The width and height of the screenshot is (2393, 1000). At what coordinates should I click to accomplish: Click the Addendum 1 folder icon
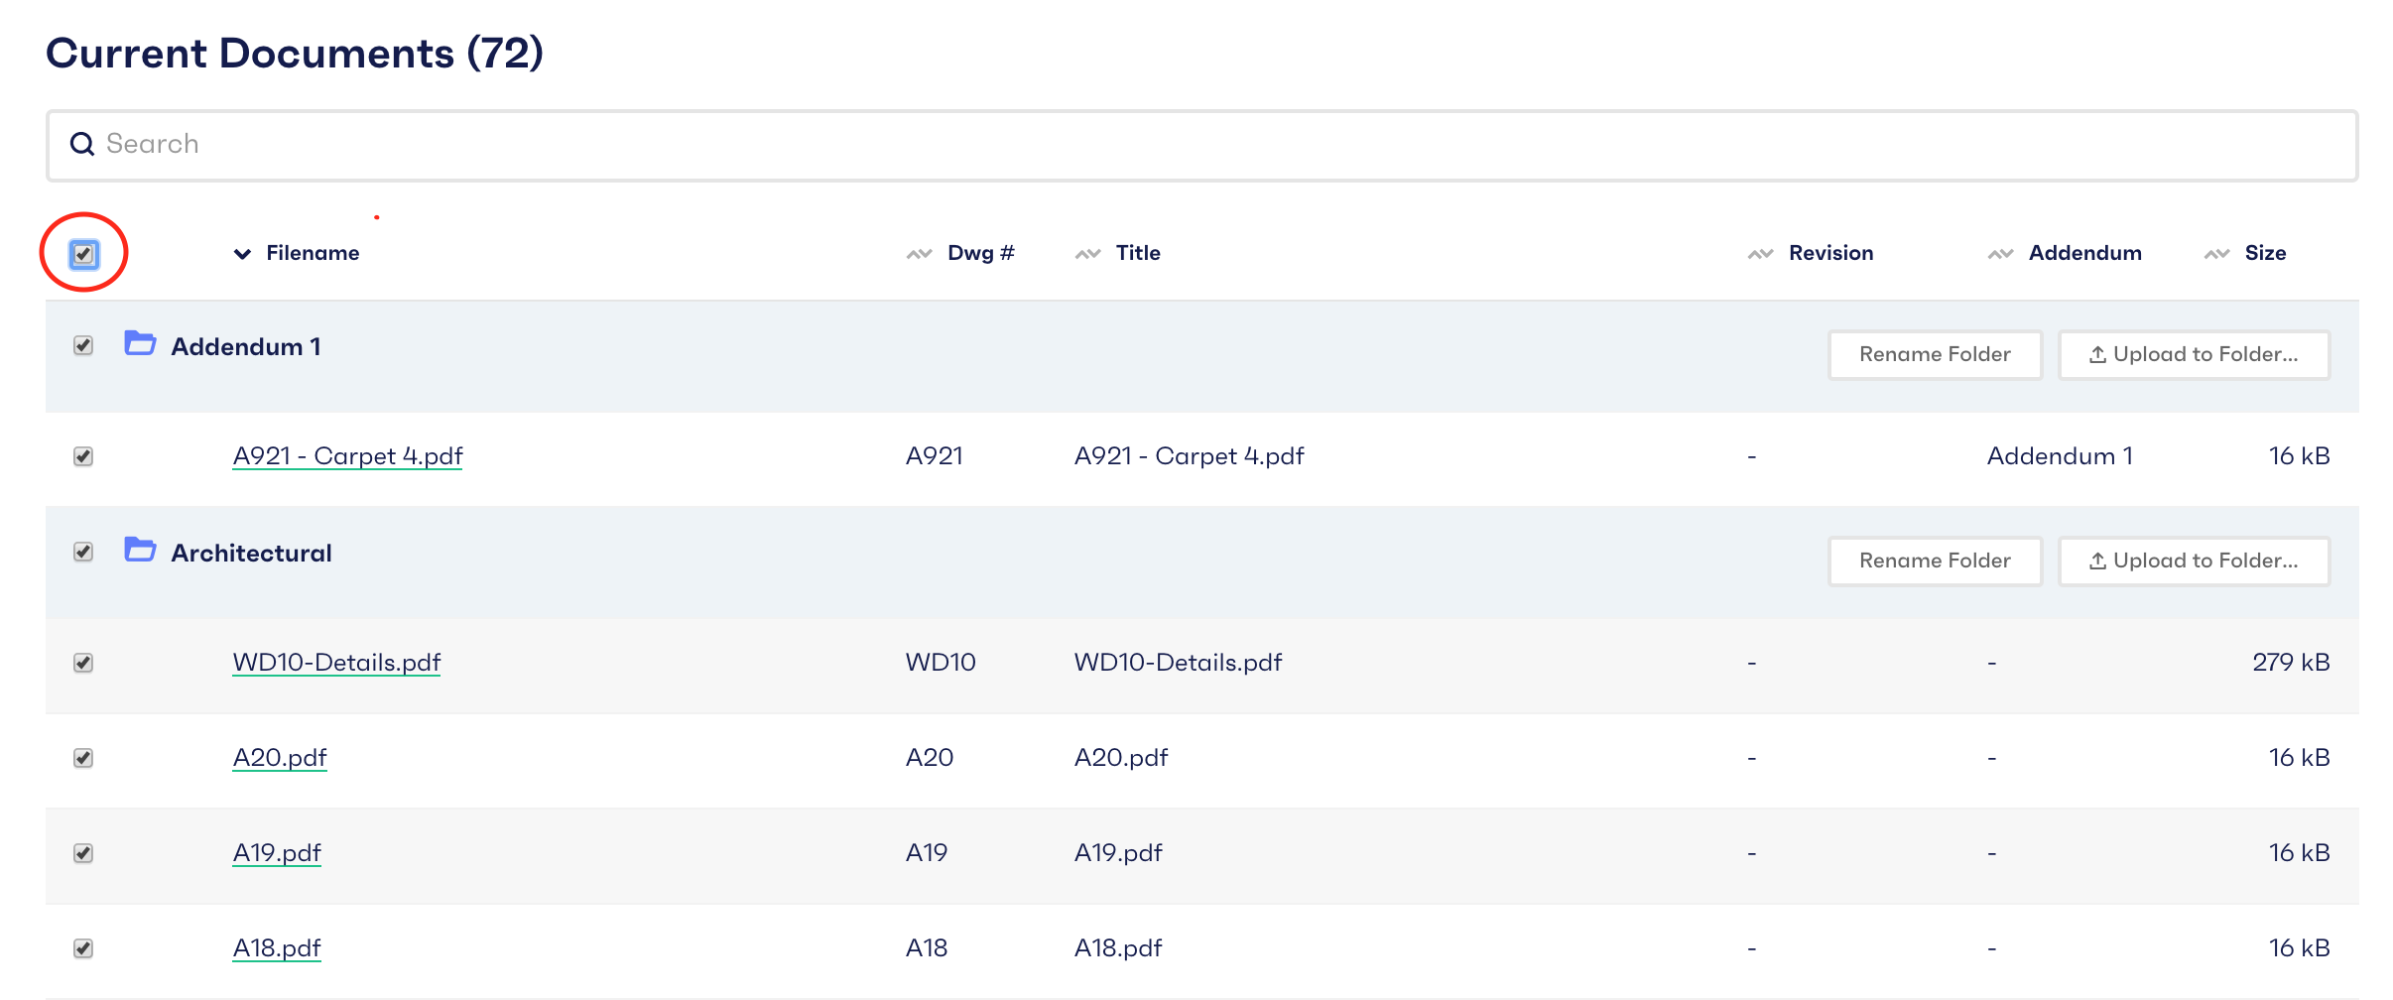(140, 343)
